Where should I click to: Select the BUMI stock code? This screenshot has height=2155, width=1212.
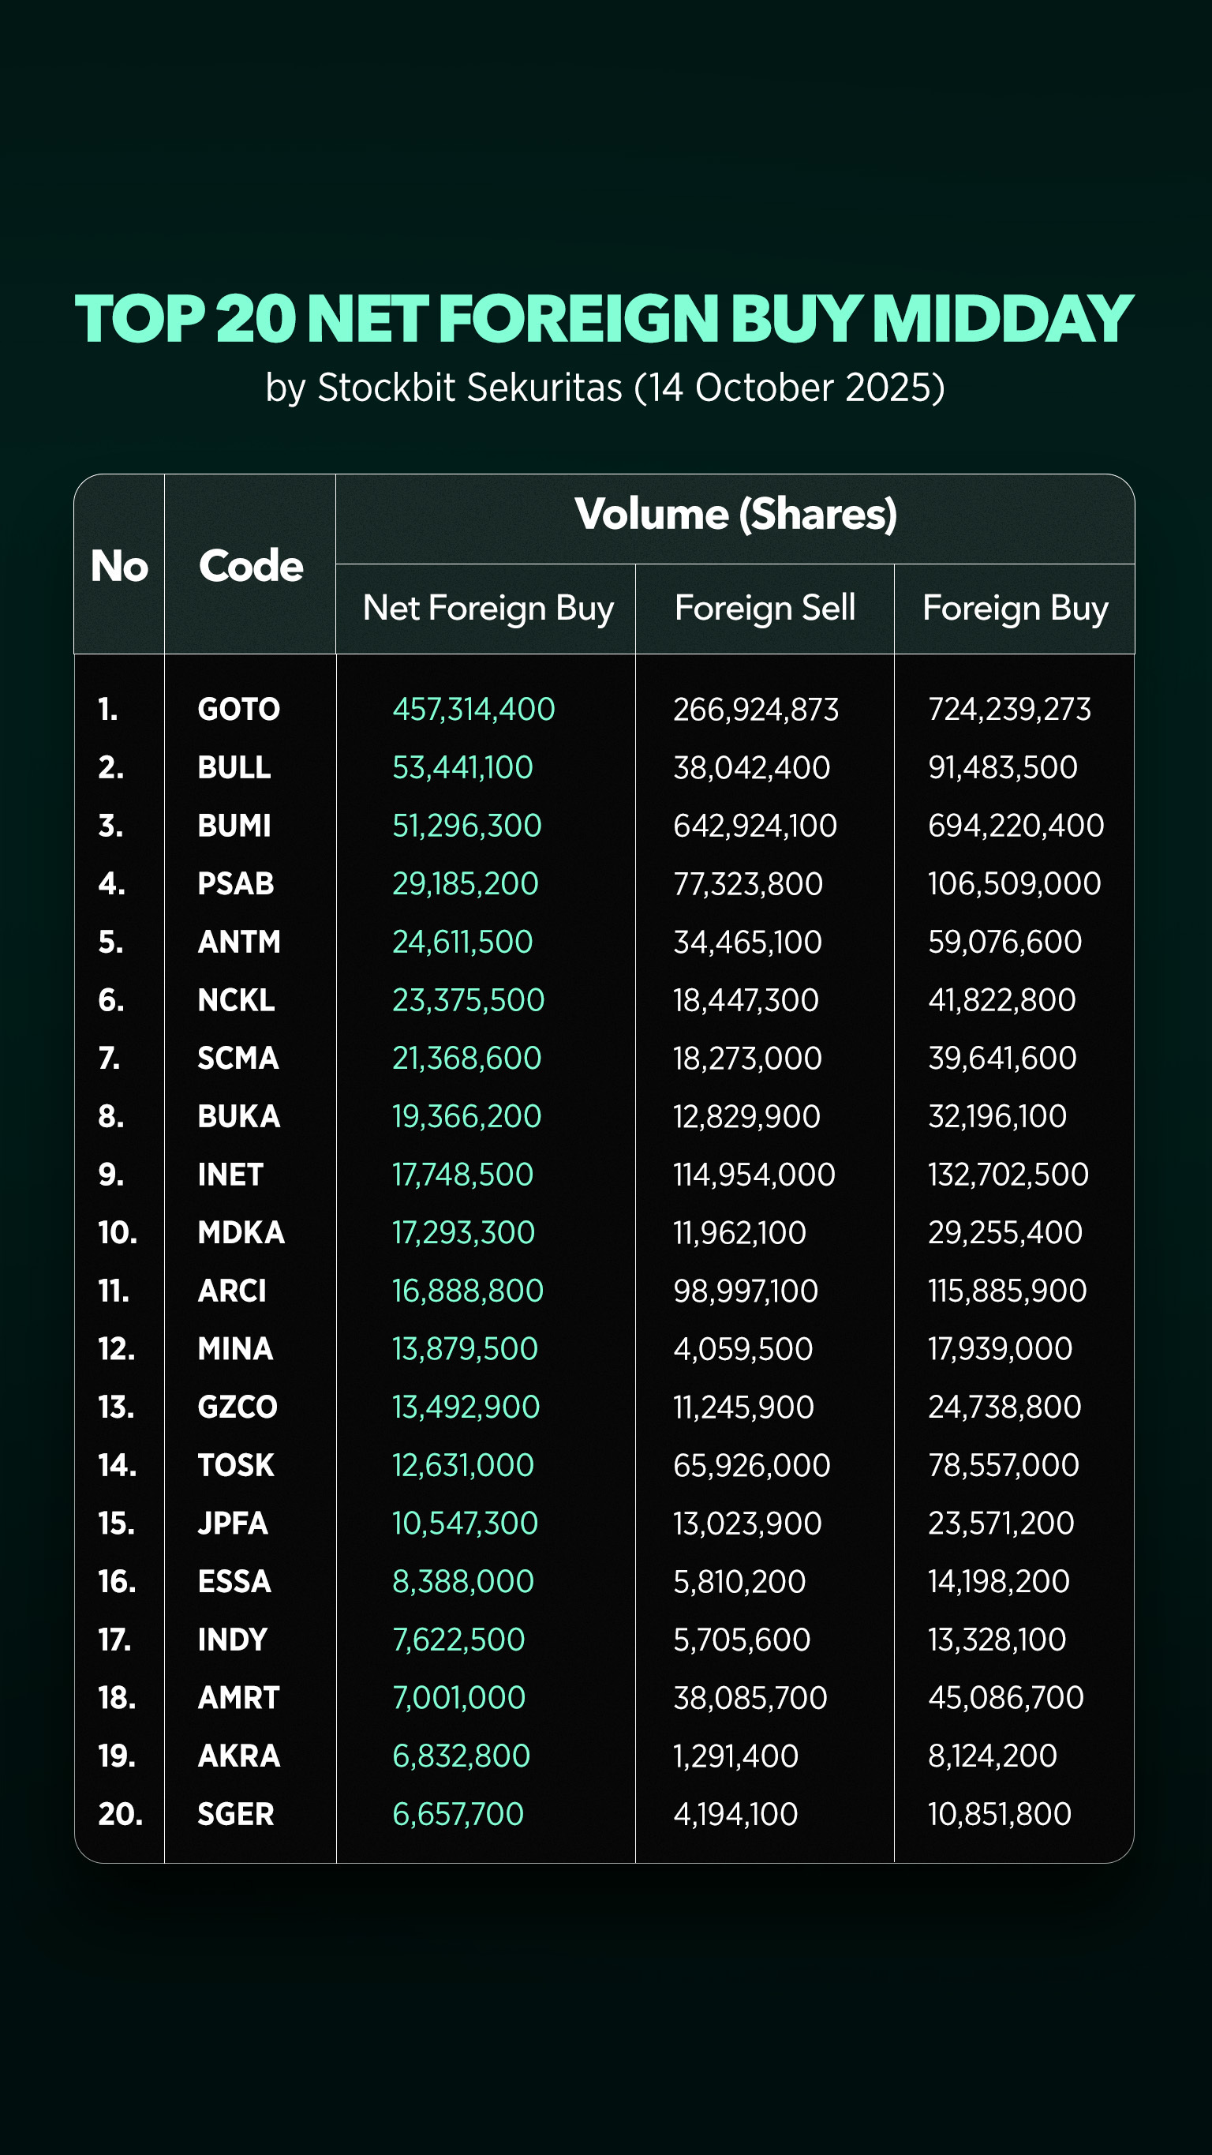click(x=234, y=826)
